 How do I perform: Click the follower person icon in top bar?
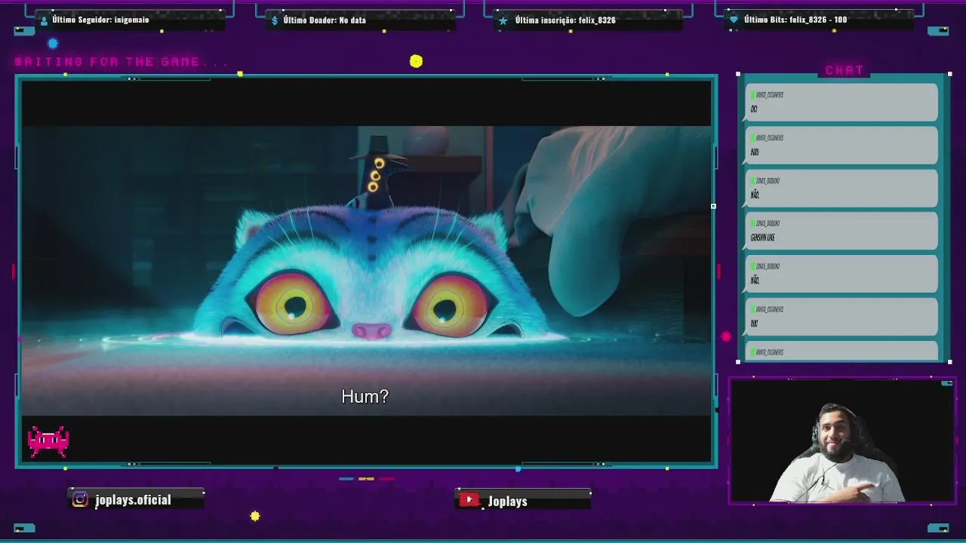44,20
